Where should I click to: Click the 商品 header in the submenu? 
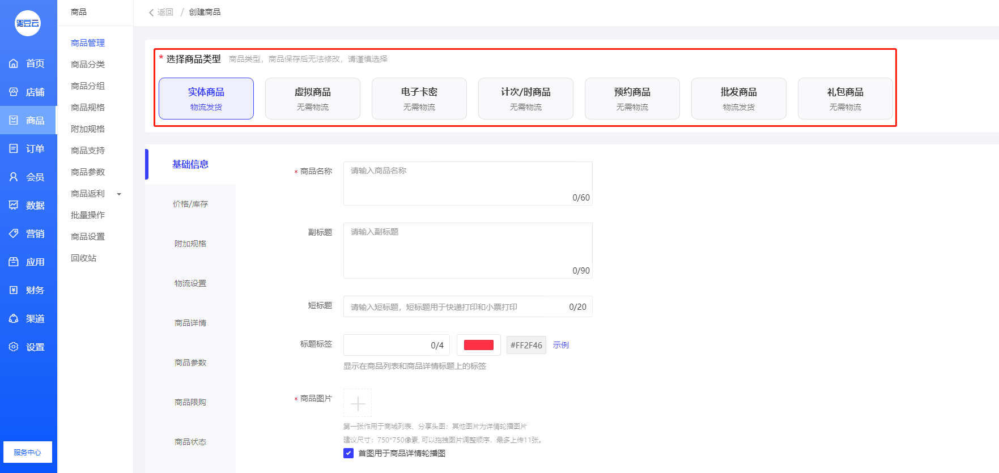79,12
